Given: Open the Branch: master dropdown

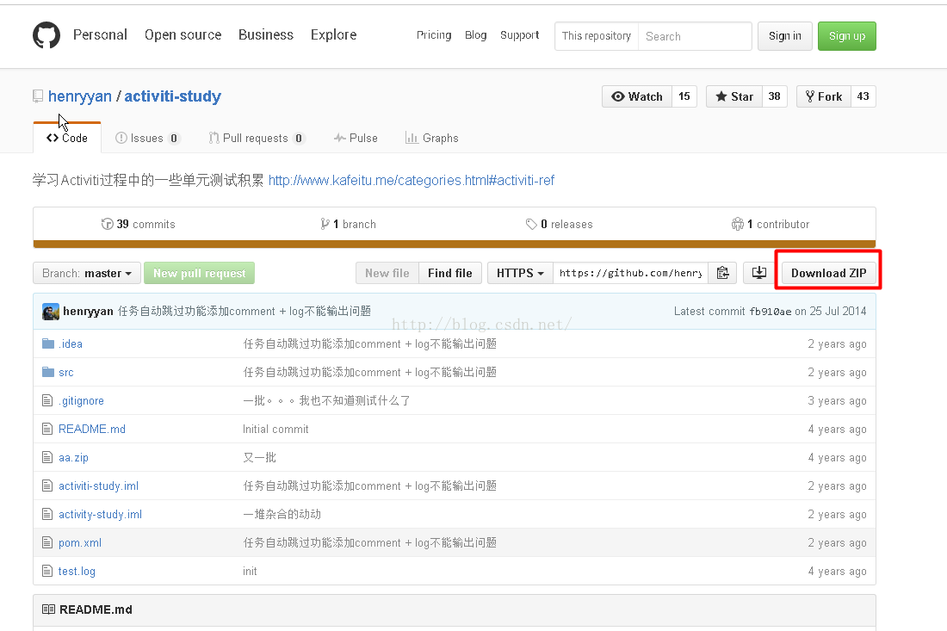Looking at the screenshot, I should click(x=87, y=273).
